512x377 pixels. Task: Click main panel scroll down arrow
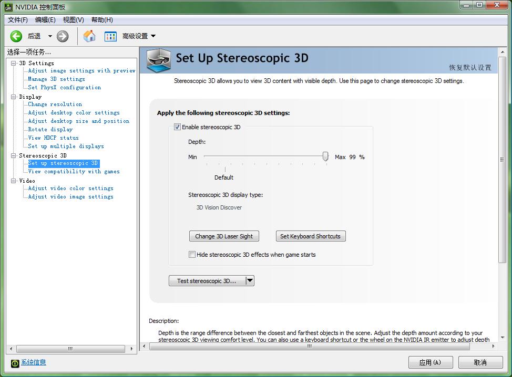click(502, 338)
